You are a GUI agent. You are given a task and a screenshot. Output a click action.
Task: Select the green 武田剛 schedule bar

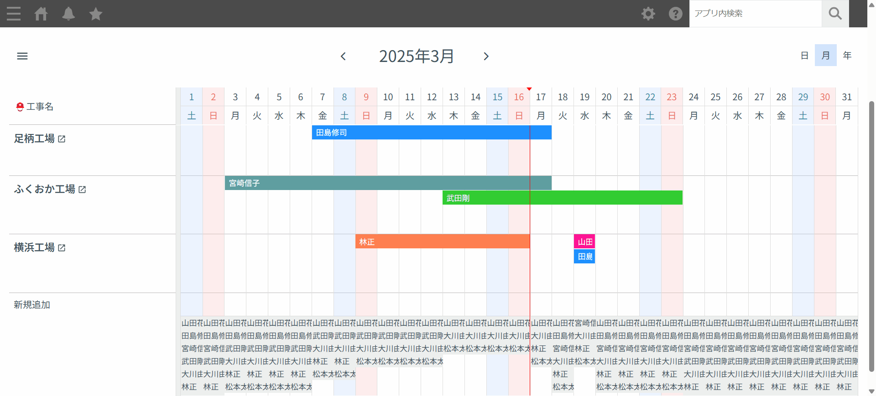coord(562,198)
